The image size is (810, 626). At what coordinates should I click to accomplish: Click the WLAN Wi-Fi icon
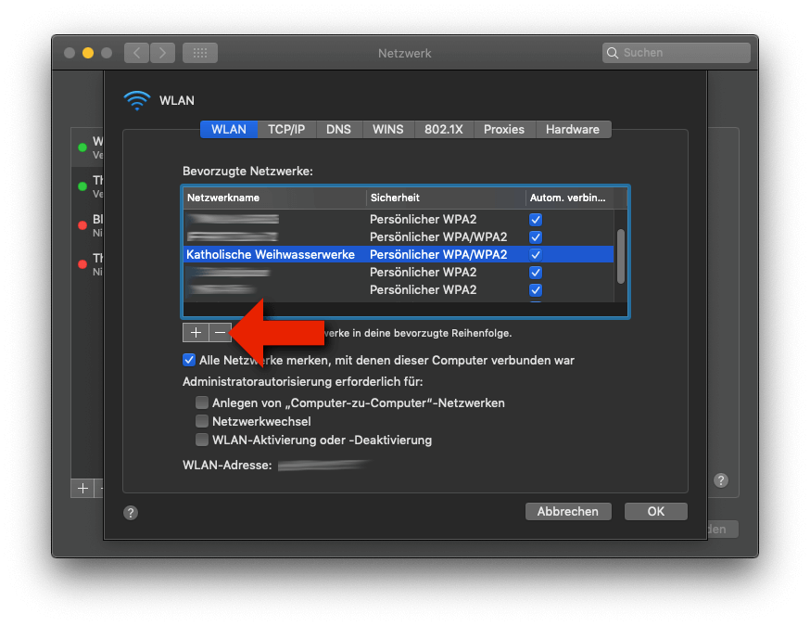click(137, 100)
